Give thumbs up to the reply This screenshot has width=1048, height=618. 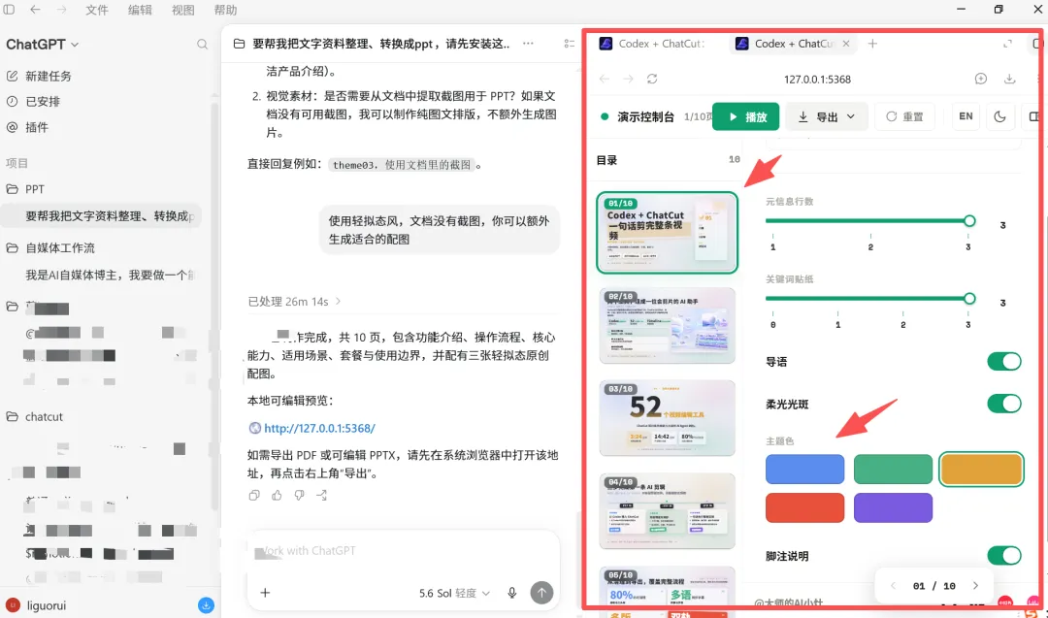click(277, 495)
